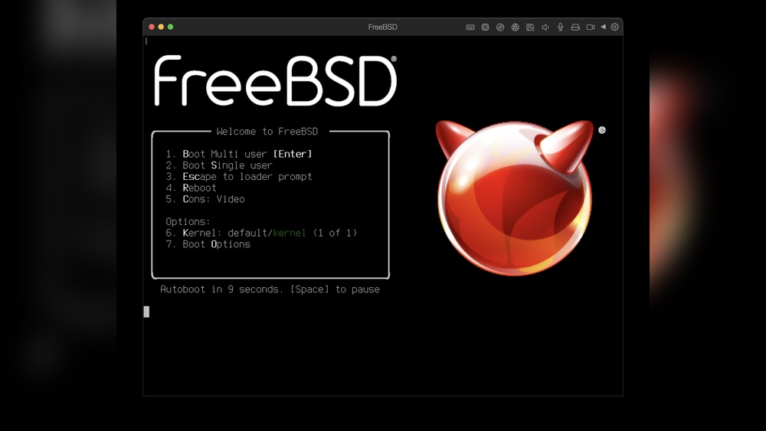The height and width of the screenshot is (431, 766).
Task: Toggle the video camera icon
Action: [591, 28]
